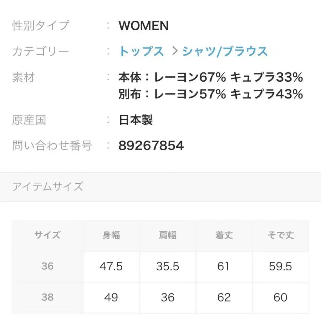The image size is (321, 321).
Task: Click the 35.5 shoulder width cell
Action: (168, 266)
